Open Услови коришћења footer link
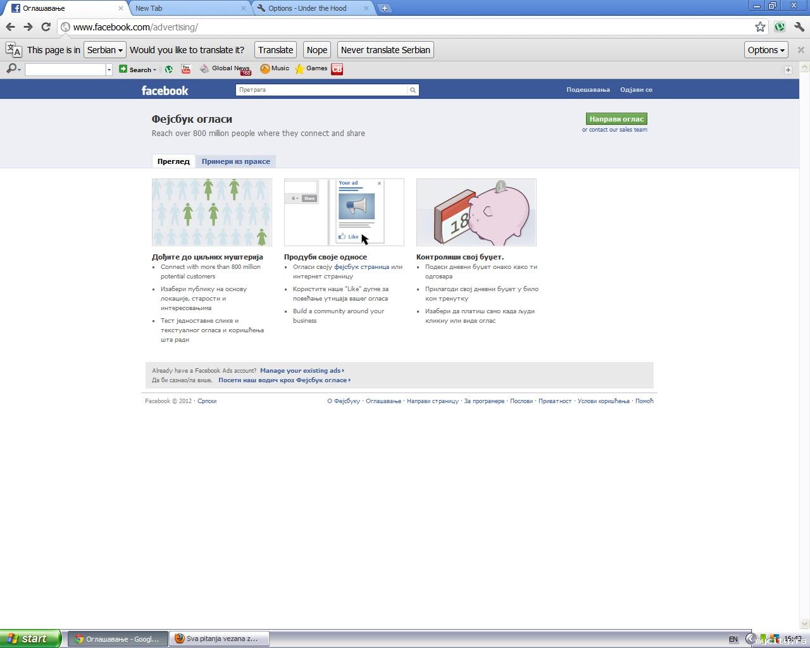This screenshot has width=810, height=648. [x=604, y=401]
